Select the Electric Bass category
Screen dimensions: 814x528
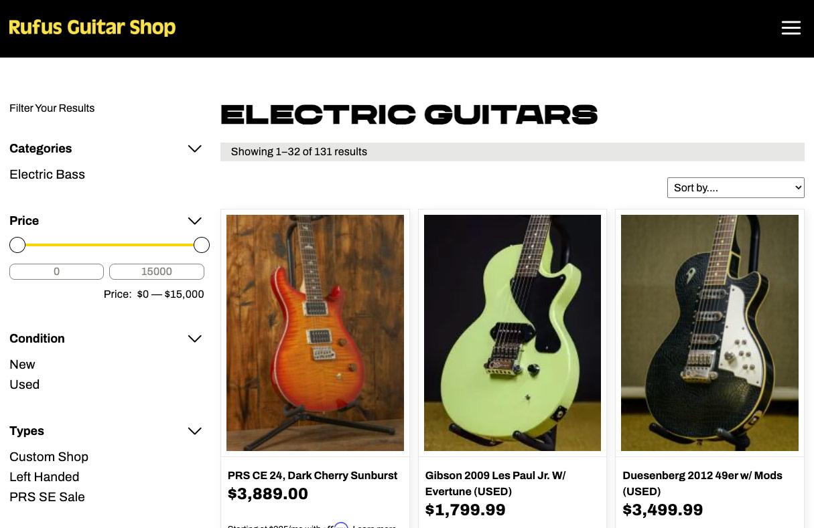(47, 175)
